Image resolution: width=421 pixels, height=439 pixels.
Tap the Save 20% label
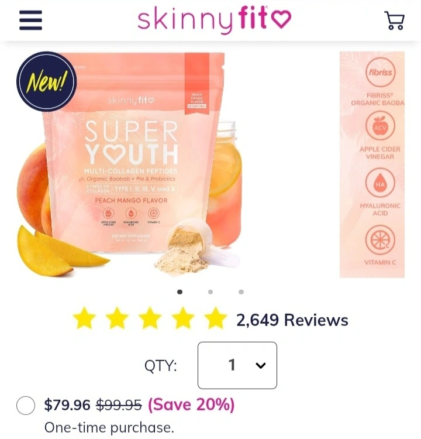click(191, 405)
